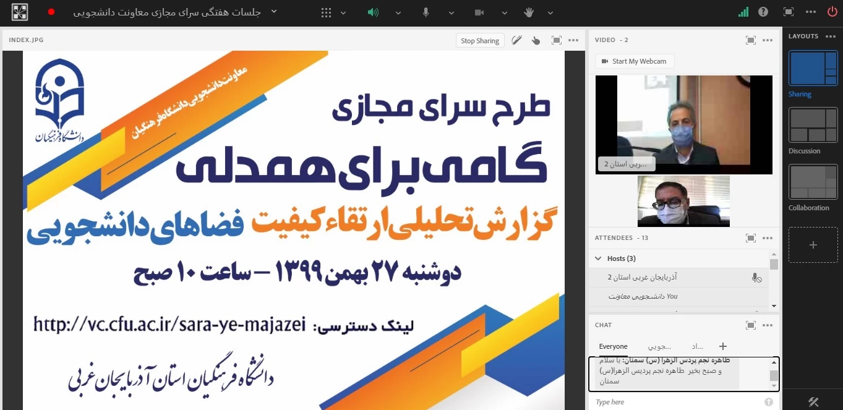Toggle the red recording indicator
Viewport: 843px width, 410px height.
pyautogui.click(x=51, y=12)
